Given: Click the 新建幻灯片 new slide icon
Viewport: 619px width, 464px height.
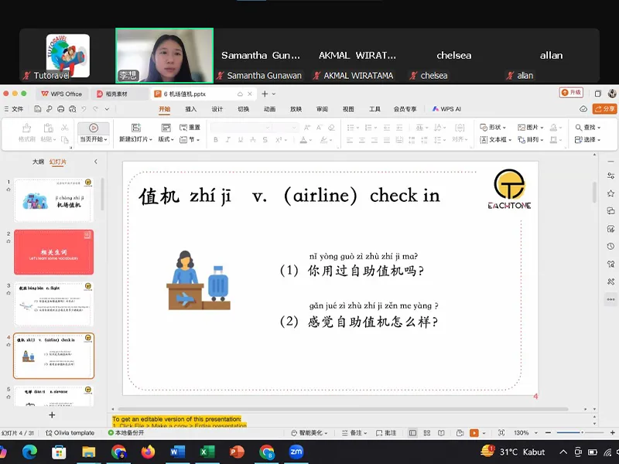Looking at the screenshot, I should coord(135,128).
